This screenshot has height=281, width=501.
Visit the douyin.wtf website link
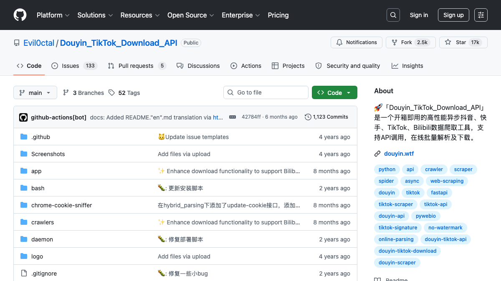pos(399,154)
